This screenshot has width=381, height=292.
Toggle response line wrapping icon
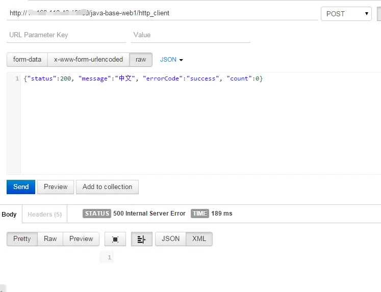coord(142,239)
